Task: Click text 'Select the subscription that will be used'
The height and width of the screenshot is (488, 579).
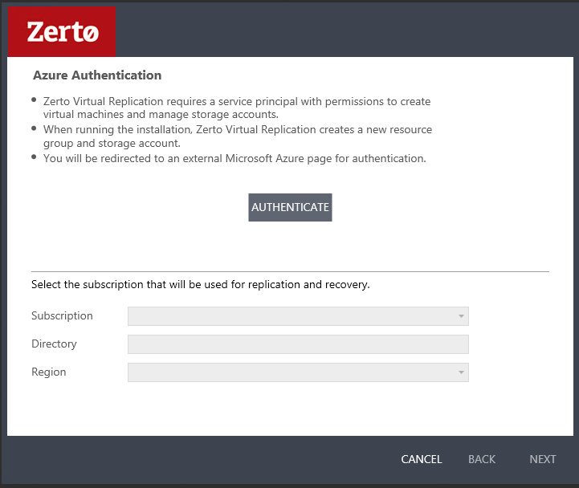Action: [130, 285]
